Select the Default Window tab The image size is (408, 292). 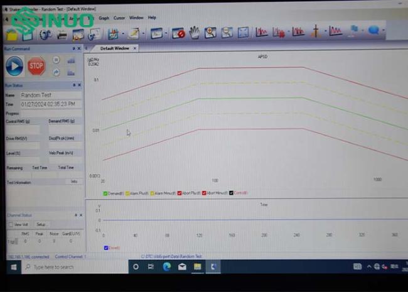(x=114, y=48)
